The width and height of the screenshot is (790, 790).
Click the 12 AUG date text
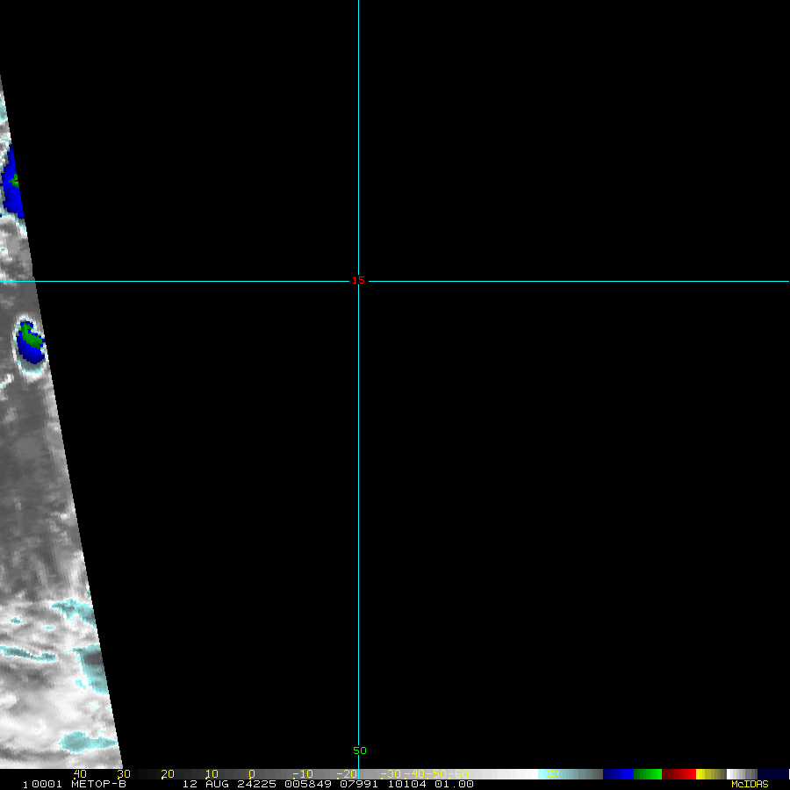pos(205,784)
